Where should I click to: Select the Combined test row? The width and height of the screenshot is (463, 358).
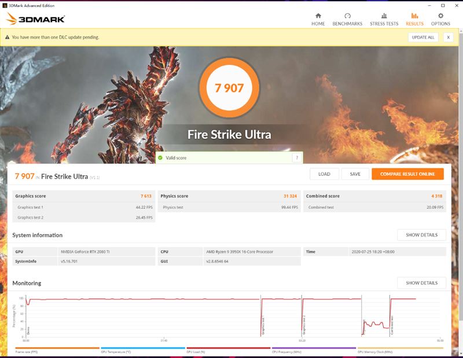click(x=374, y=207)
